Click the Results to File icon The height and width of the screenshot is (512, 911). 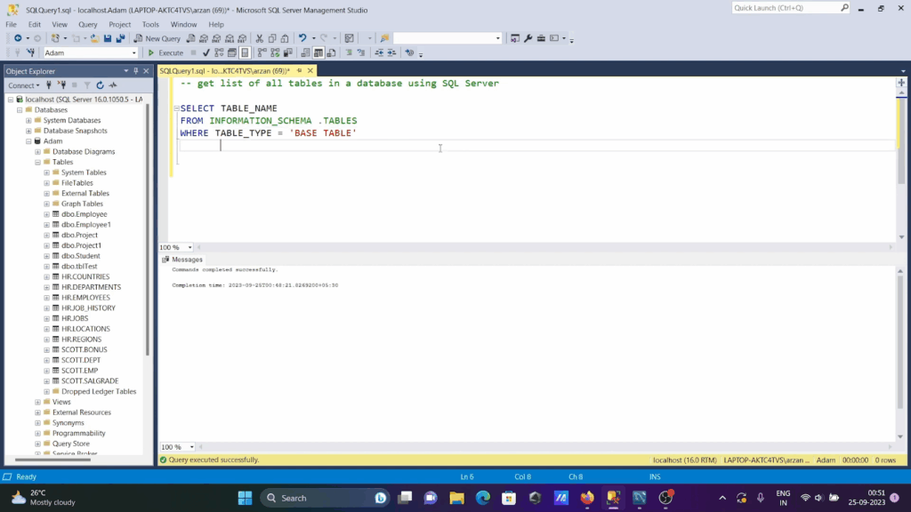pos(331,52)
